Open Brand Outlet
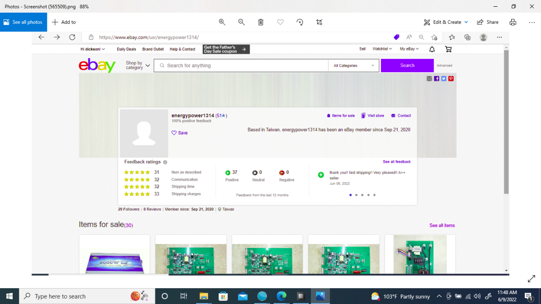The width and height of the screenshot is (541, 304). point(153,49)
